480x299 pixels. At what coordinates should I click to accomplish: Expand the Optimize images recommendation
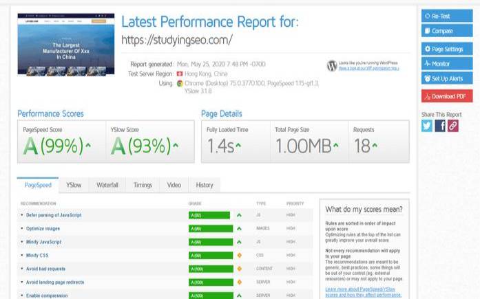point(43,228)
